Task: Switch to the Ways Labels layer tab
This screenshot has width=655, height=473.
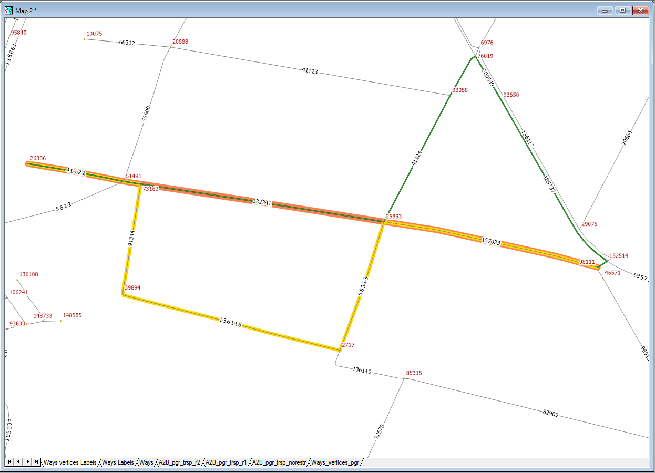Action: tap(118, 462)
